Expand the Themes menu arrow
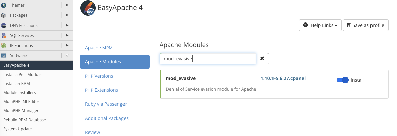 point(67,5)
